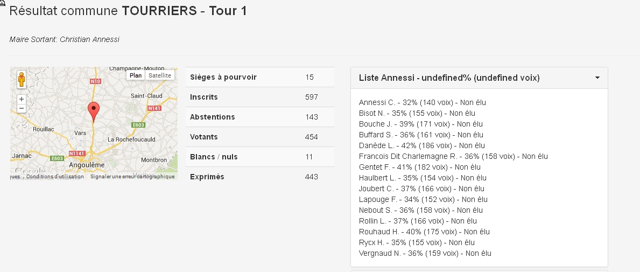Select candidate Annessi C. result line

[422, 102]
